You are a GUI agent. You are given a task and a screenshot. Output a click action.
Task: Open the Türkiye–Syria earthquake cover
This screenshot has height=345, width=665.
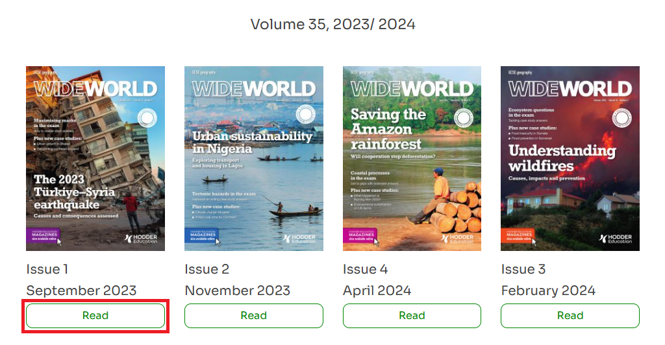click(x=95, y=158)
